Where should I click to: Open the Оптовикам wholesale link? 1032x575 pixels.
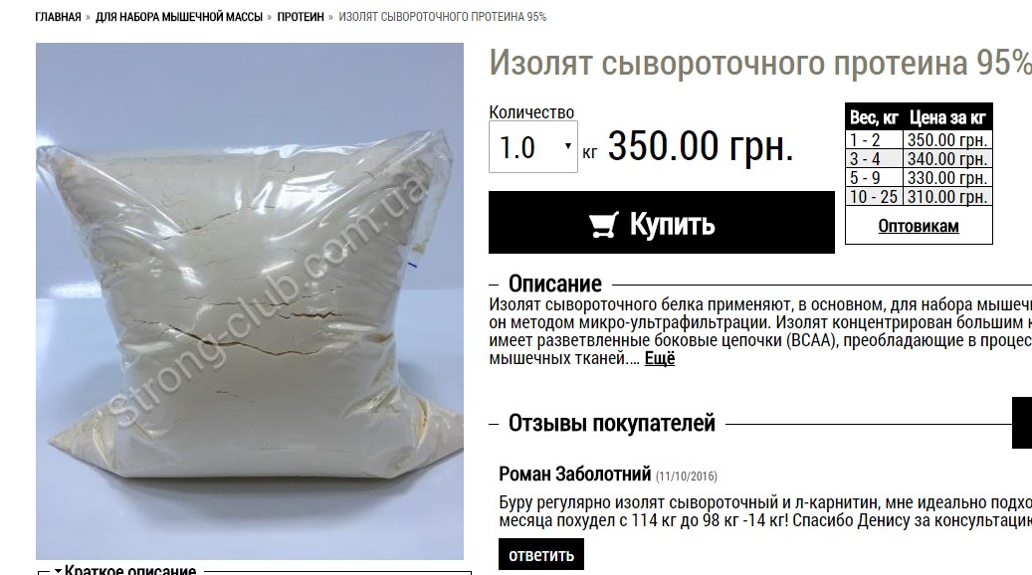pos(919,226)
